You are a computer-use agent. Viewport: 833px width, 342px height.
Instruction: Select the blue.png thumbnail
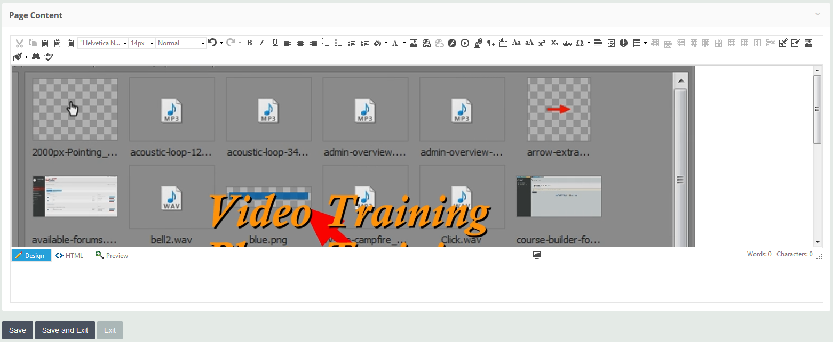[268, 196]
